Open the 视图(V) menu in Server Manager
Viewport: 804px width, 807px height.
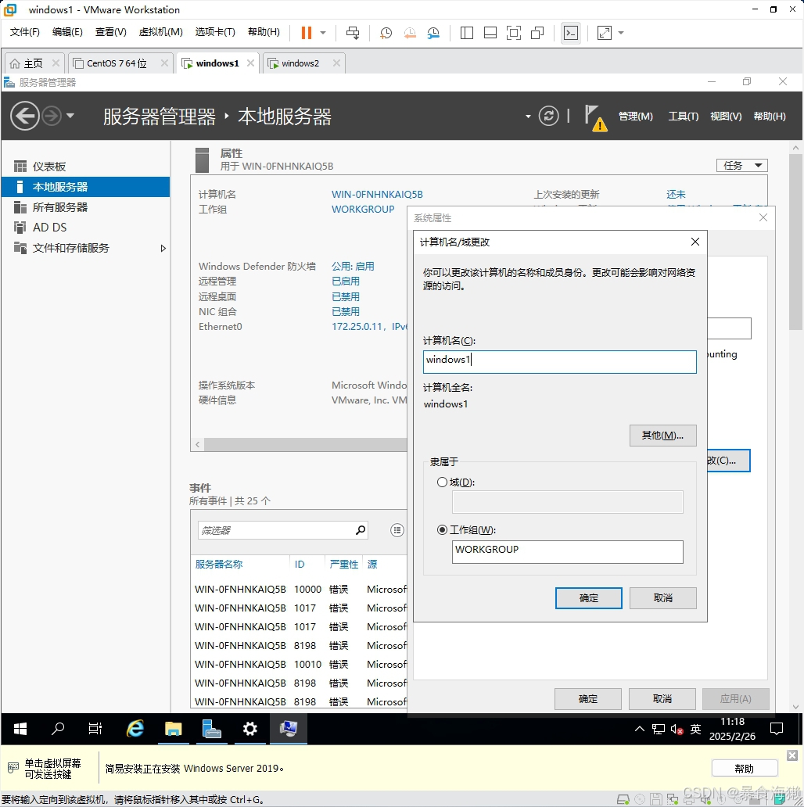tap(726, 117)
